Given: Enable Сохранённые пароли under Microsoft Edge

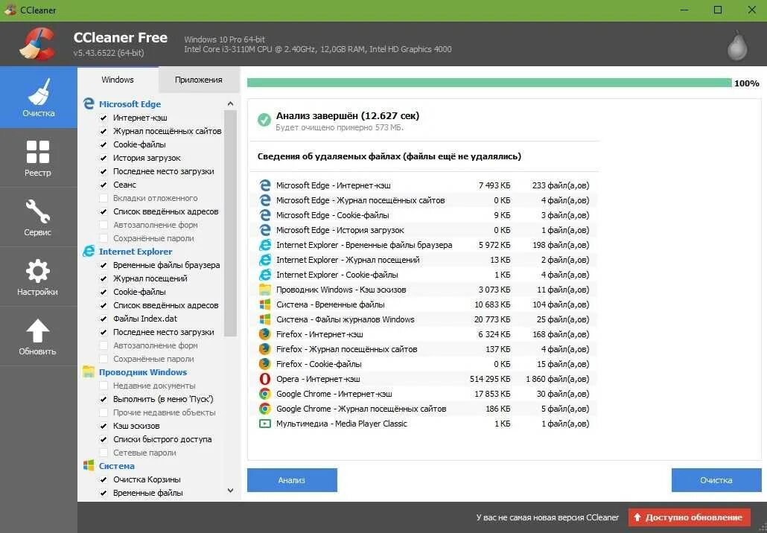Looking at the screenshot, I should point(104,238).
